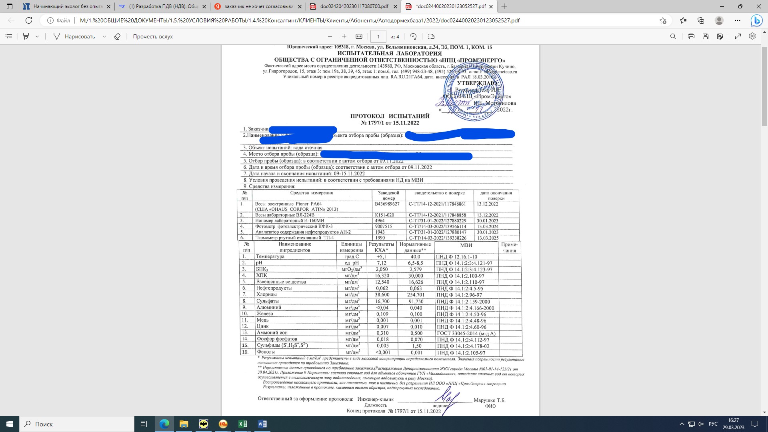The image size is (768, 432).
Task: Open search in PDF
Action: [x=673, y=36]
